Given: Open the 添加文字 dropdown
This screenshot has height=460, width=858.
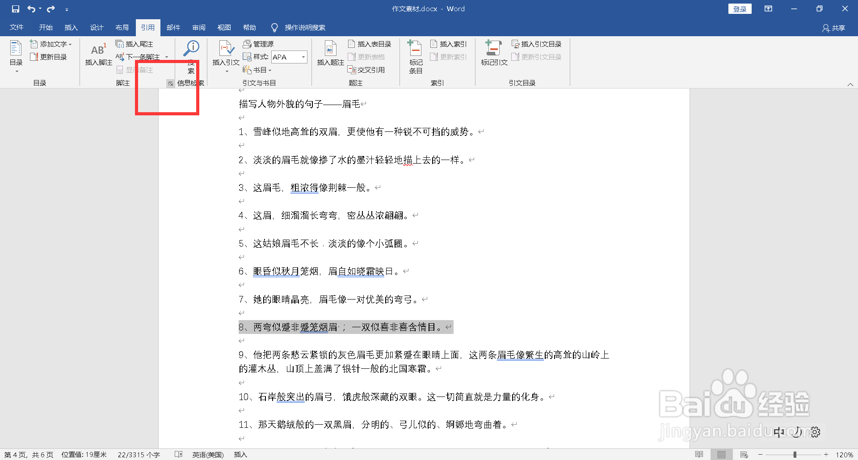Looking at the screenshot, I should tap(50, 44).
